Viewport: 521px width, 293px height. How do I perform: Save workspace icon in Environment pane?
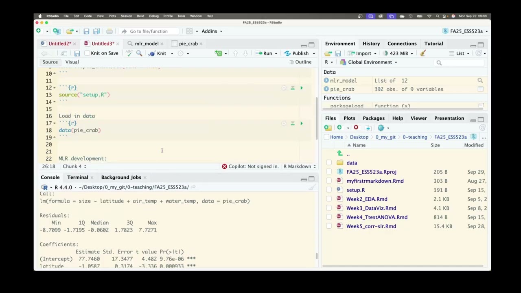pos(338,53)
